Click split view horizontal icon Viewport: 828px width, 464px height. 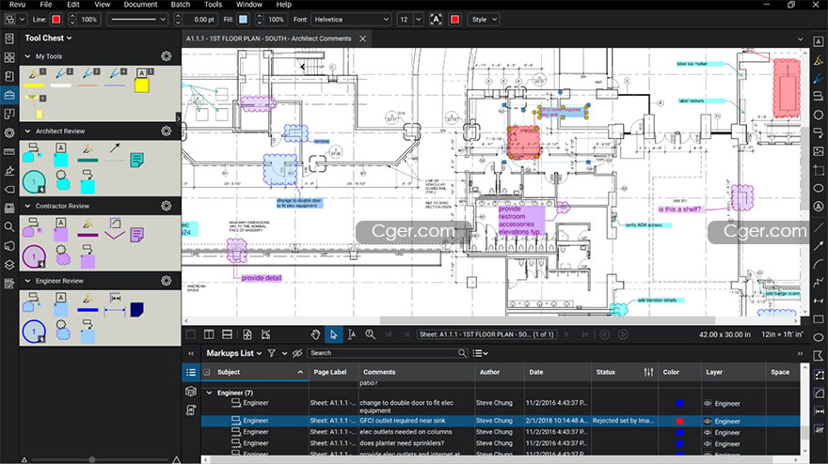(227, 334)
